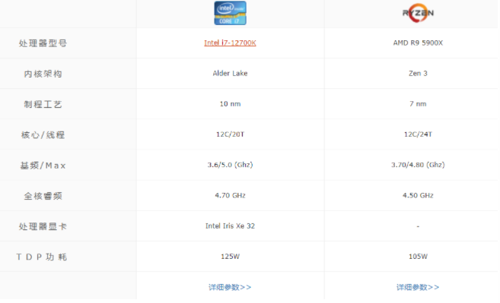Select the 125W value
500x303 pixels.
pos(230,257)
